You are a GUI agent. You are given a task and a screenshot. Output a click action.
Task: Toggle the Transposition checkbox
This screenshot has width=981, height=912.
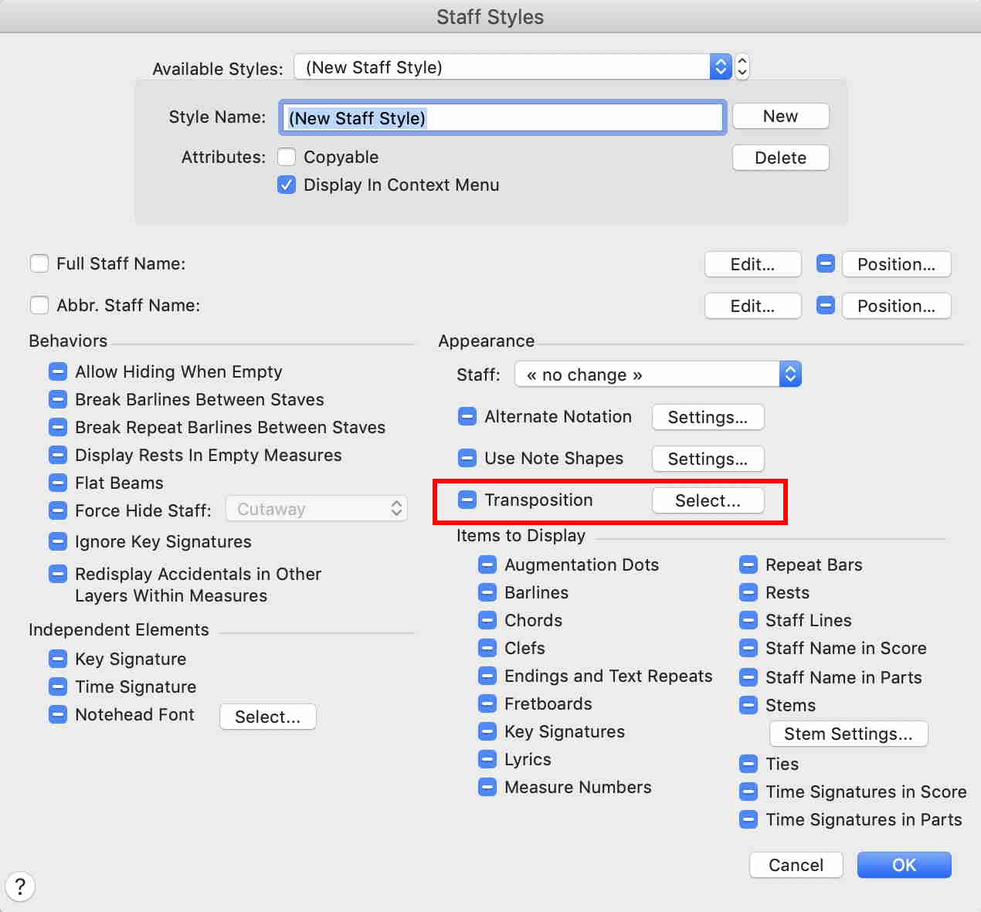coord(467,500)
